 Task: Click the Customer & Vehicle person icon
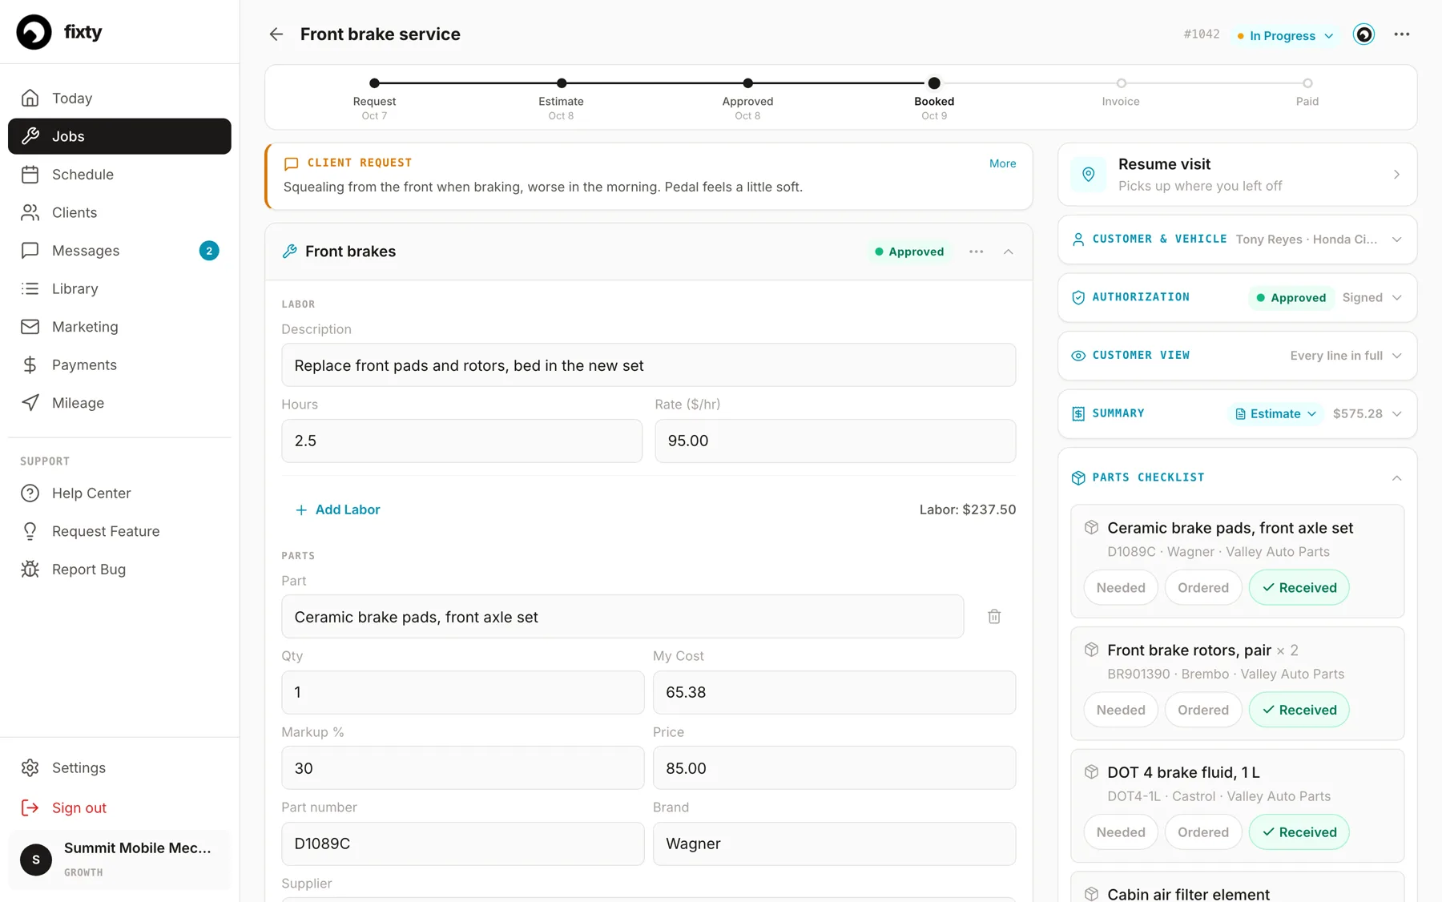point(1078,240)
